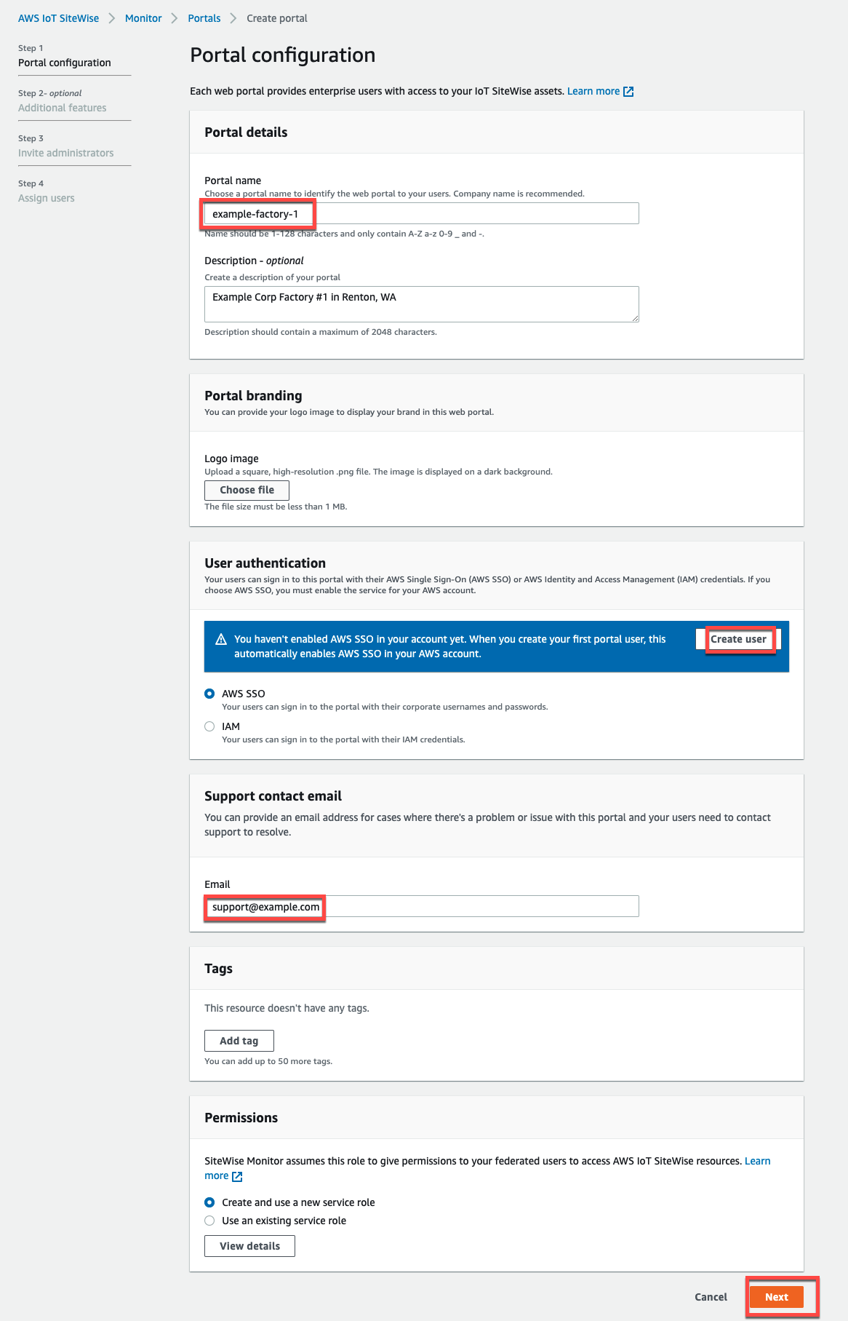Click the portal Description text area
Viewport: 848px width, 1321px height.
click(422, 303)
